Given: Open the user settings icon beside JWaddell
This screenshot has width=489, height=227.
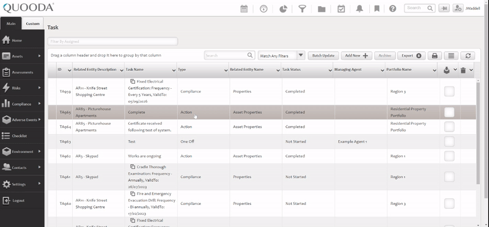Looking at the screenshot, I should click(x=458, y=9).
